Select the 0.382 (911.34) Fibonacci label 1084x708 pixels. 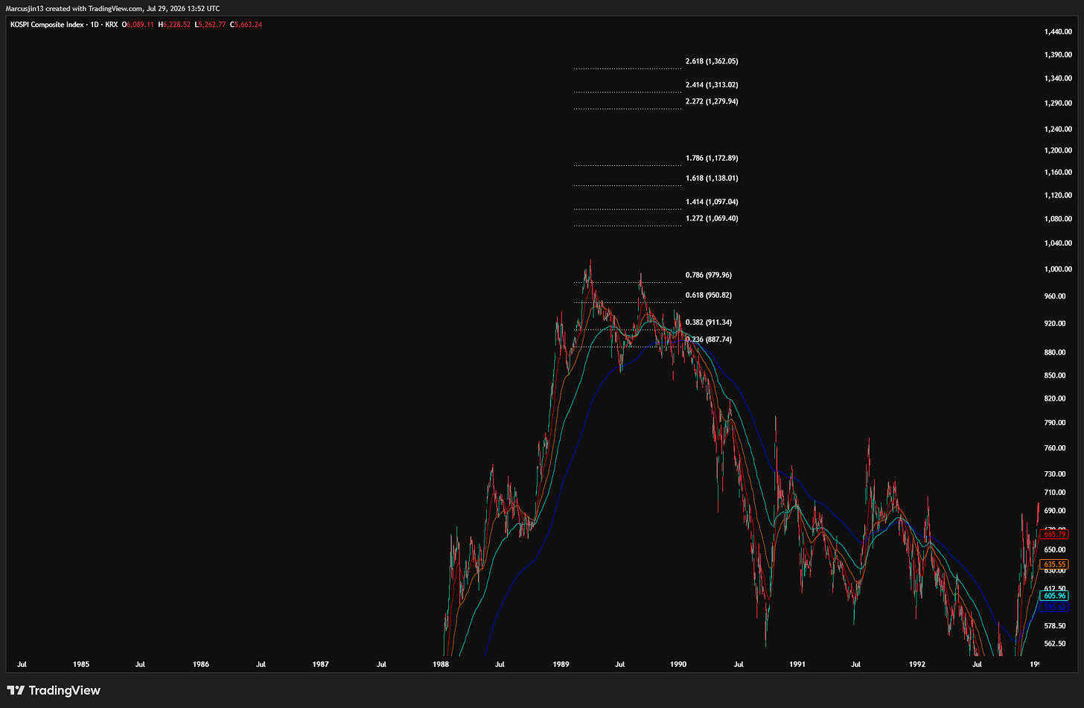point(708,323)
